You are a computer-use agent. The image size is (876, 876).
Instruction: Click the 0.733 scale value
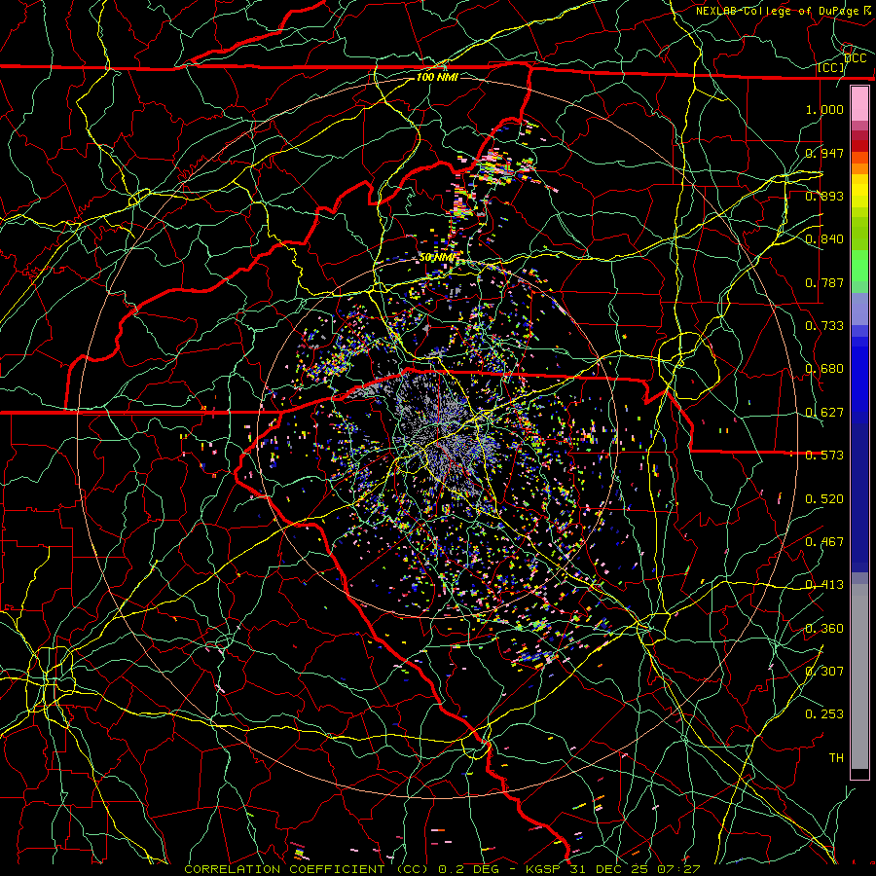pos(824,326)
